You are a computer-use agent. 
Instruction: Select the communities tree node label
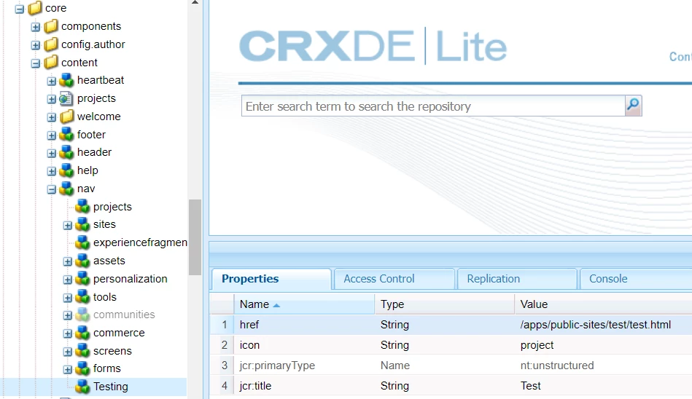tap(124, 315)
